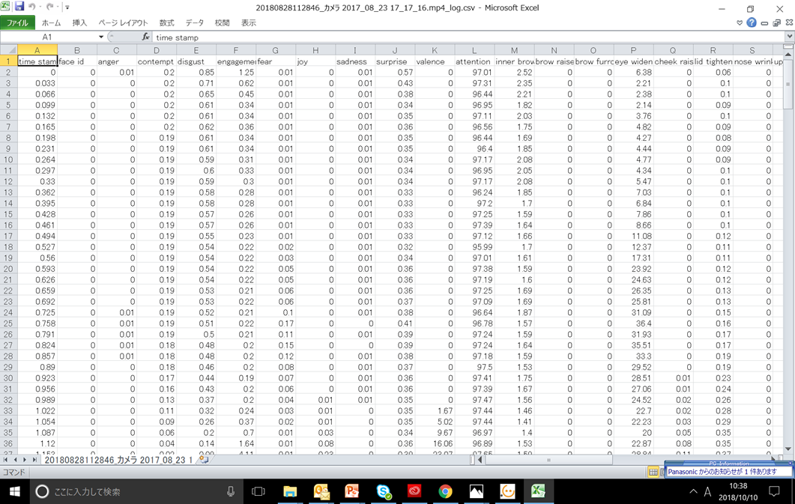Open Outlook from taskbar
The image size is (795, 504).
[x=321, y=491]
